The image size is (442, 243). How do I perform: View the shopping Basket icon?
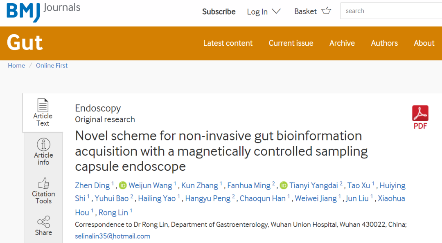pos(326,11)
